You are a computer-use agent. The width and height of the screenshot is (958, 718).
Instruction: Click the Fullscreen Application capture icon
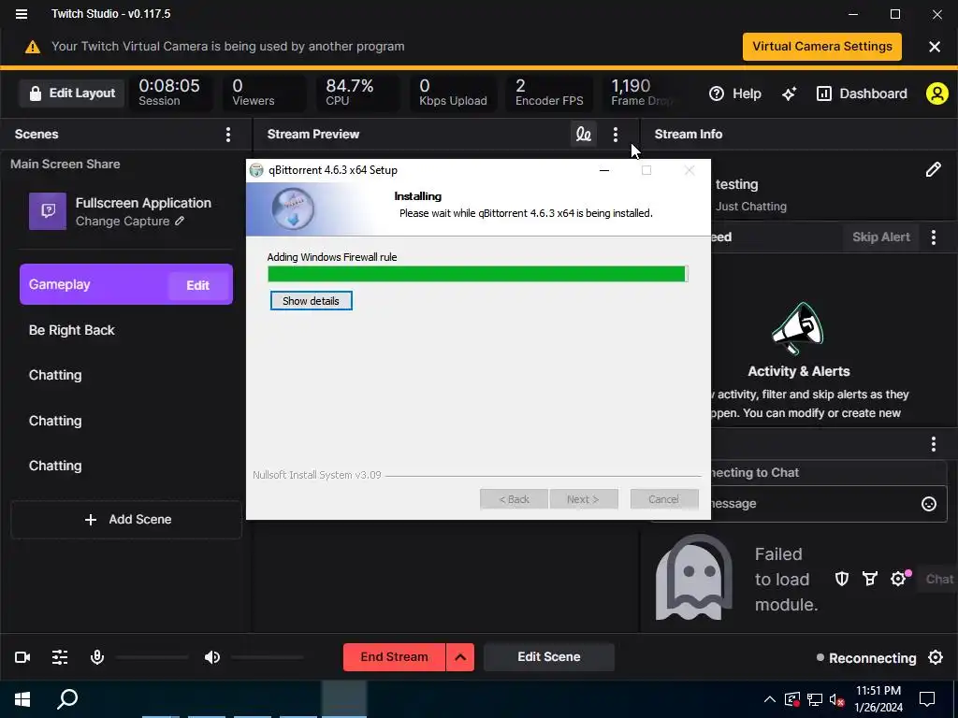click(48, 211)
